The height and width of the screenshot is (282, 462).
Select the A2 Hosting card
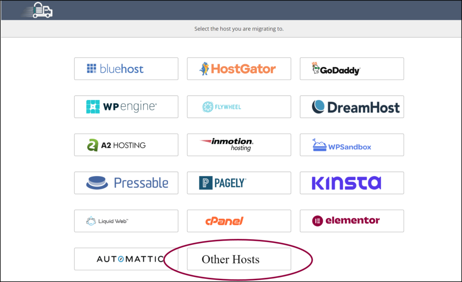pos(126,145)
